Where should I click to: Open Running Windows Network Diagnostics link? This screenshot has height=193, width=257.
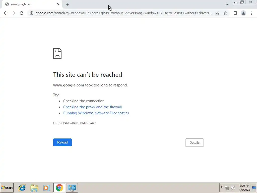point(96,113)
